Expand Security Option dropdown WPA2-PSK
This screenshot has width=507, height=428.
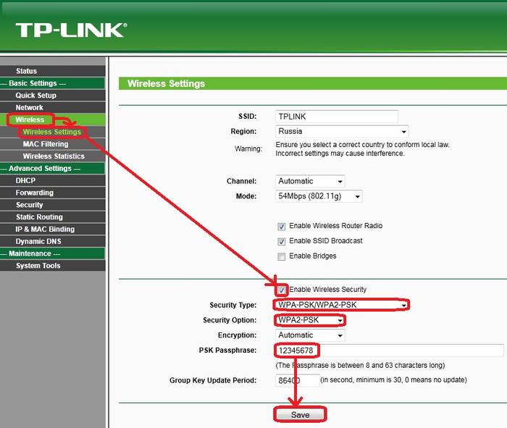(x=310, y=320)
